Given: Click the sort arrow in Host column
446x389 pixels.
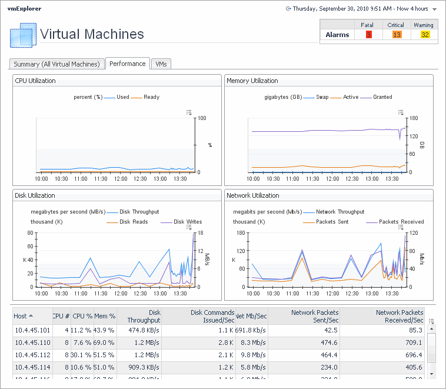Looking at the screenshot, I should point(31,316).
